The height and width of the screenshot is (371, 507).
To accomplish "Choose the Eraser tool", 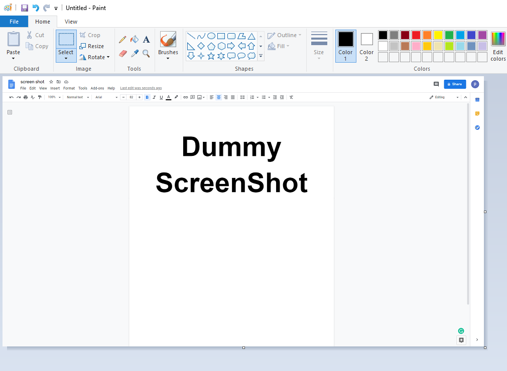I will [x=122, y=53].
